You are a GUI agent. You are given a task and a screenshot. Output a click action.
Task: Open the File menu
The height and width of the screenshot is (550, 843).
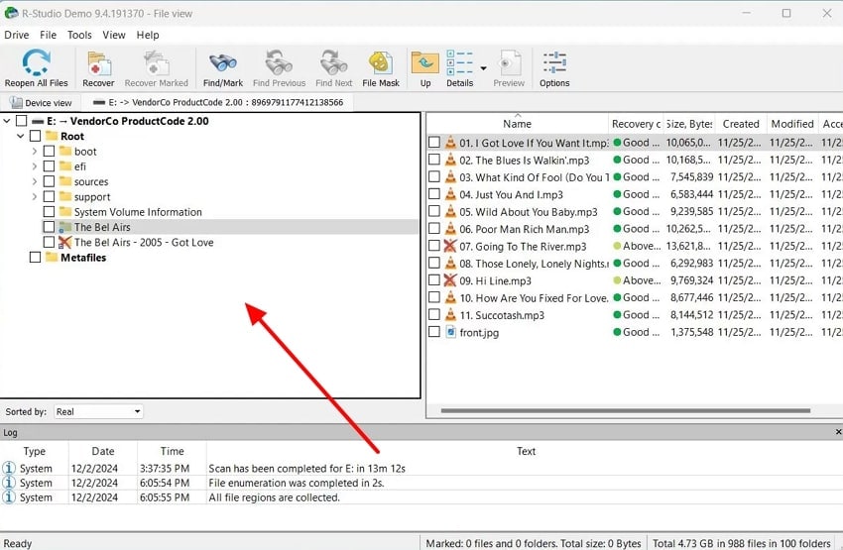48,35
